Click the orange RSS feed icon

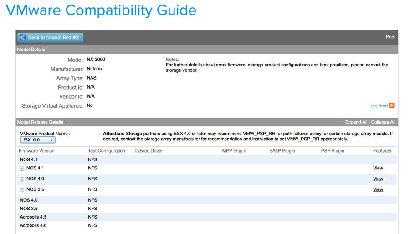coord(391,105)
